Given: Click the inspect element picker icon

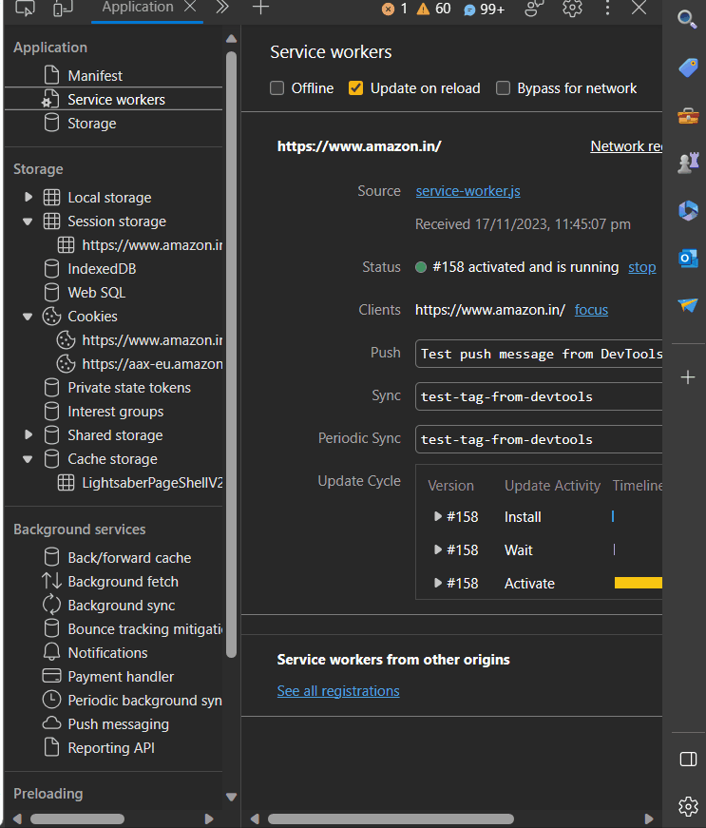Looking at the screenshot, I should point(26,9).
